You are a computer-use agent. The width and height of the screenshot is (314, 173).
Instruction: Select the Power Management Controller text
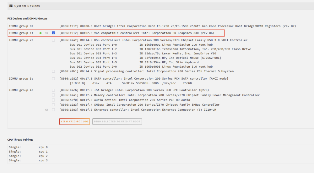pyautogui.click(x=160, y=95)
